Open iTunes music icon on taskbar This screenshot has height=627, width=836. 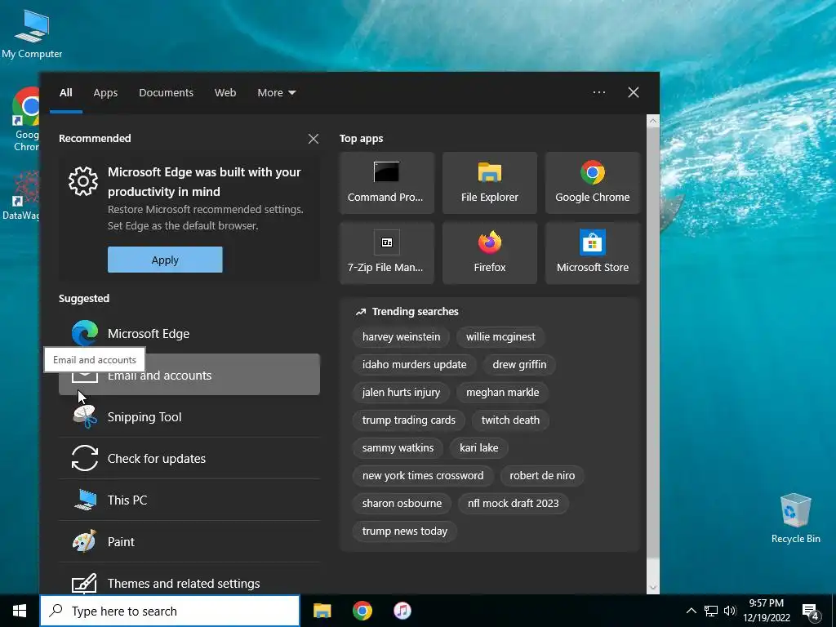[x=402, y=611]
